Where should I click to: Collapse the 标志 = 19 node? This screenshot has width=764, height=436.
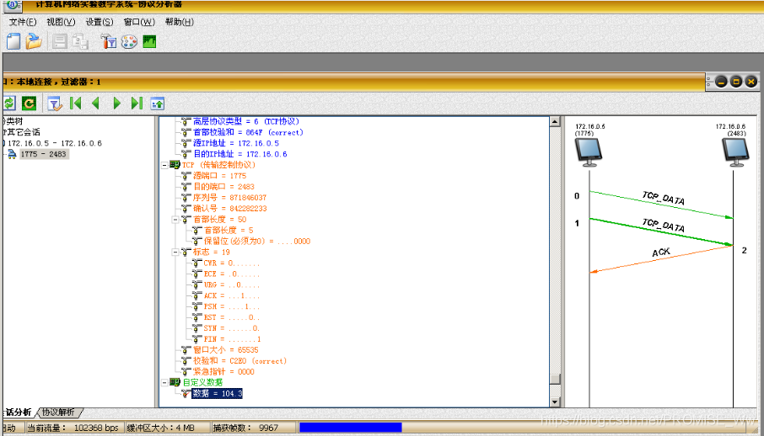pos(175,252)
